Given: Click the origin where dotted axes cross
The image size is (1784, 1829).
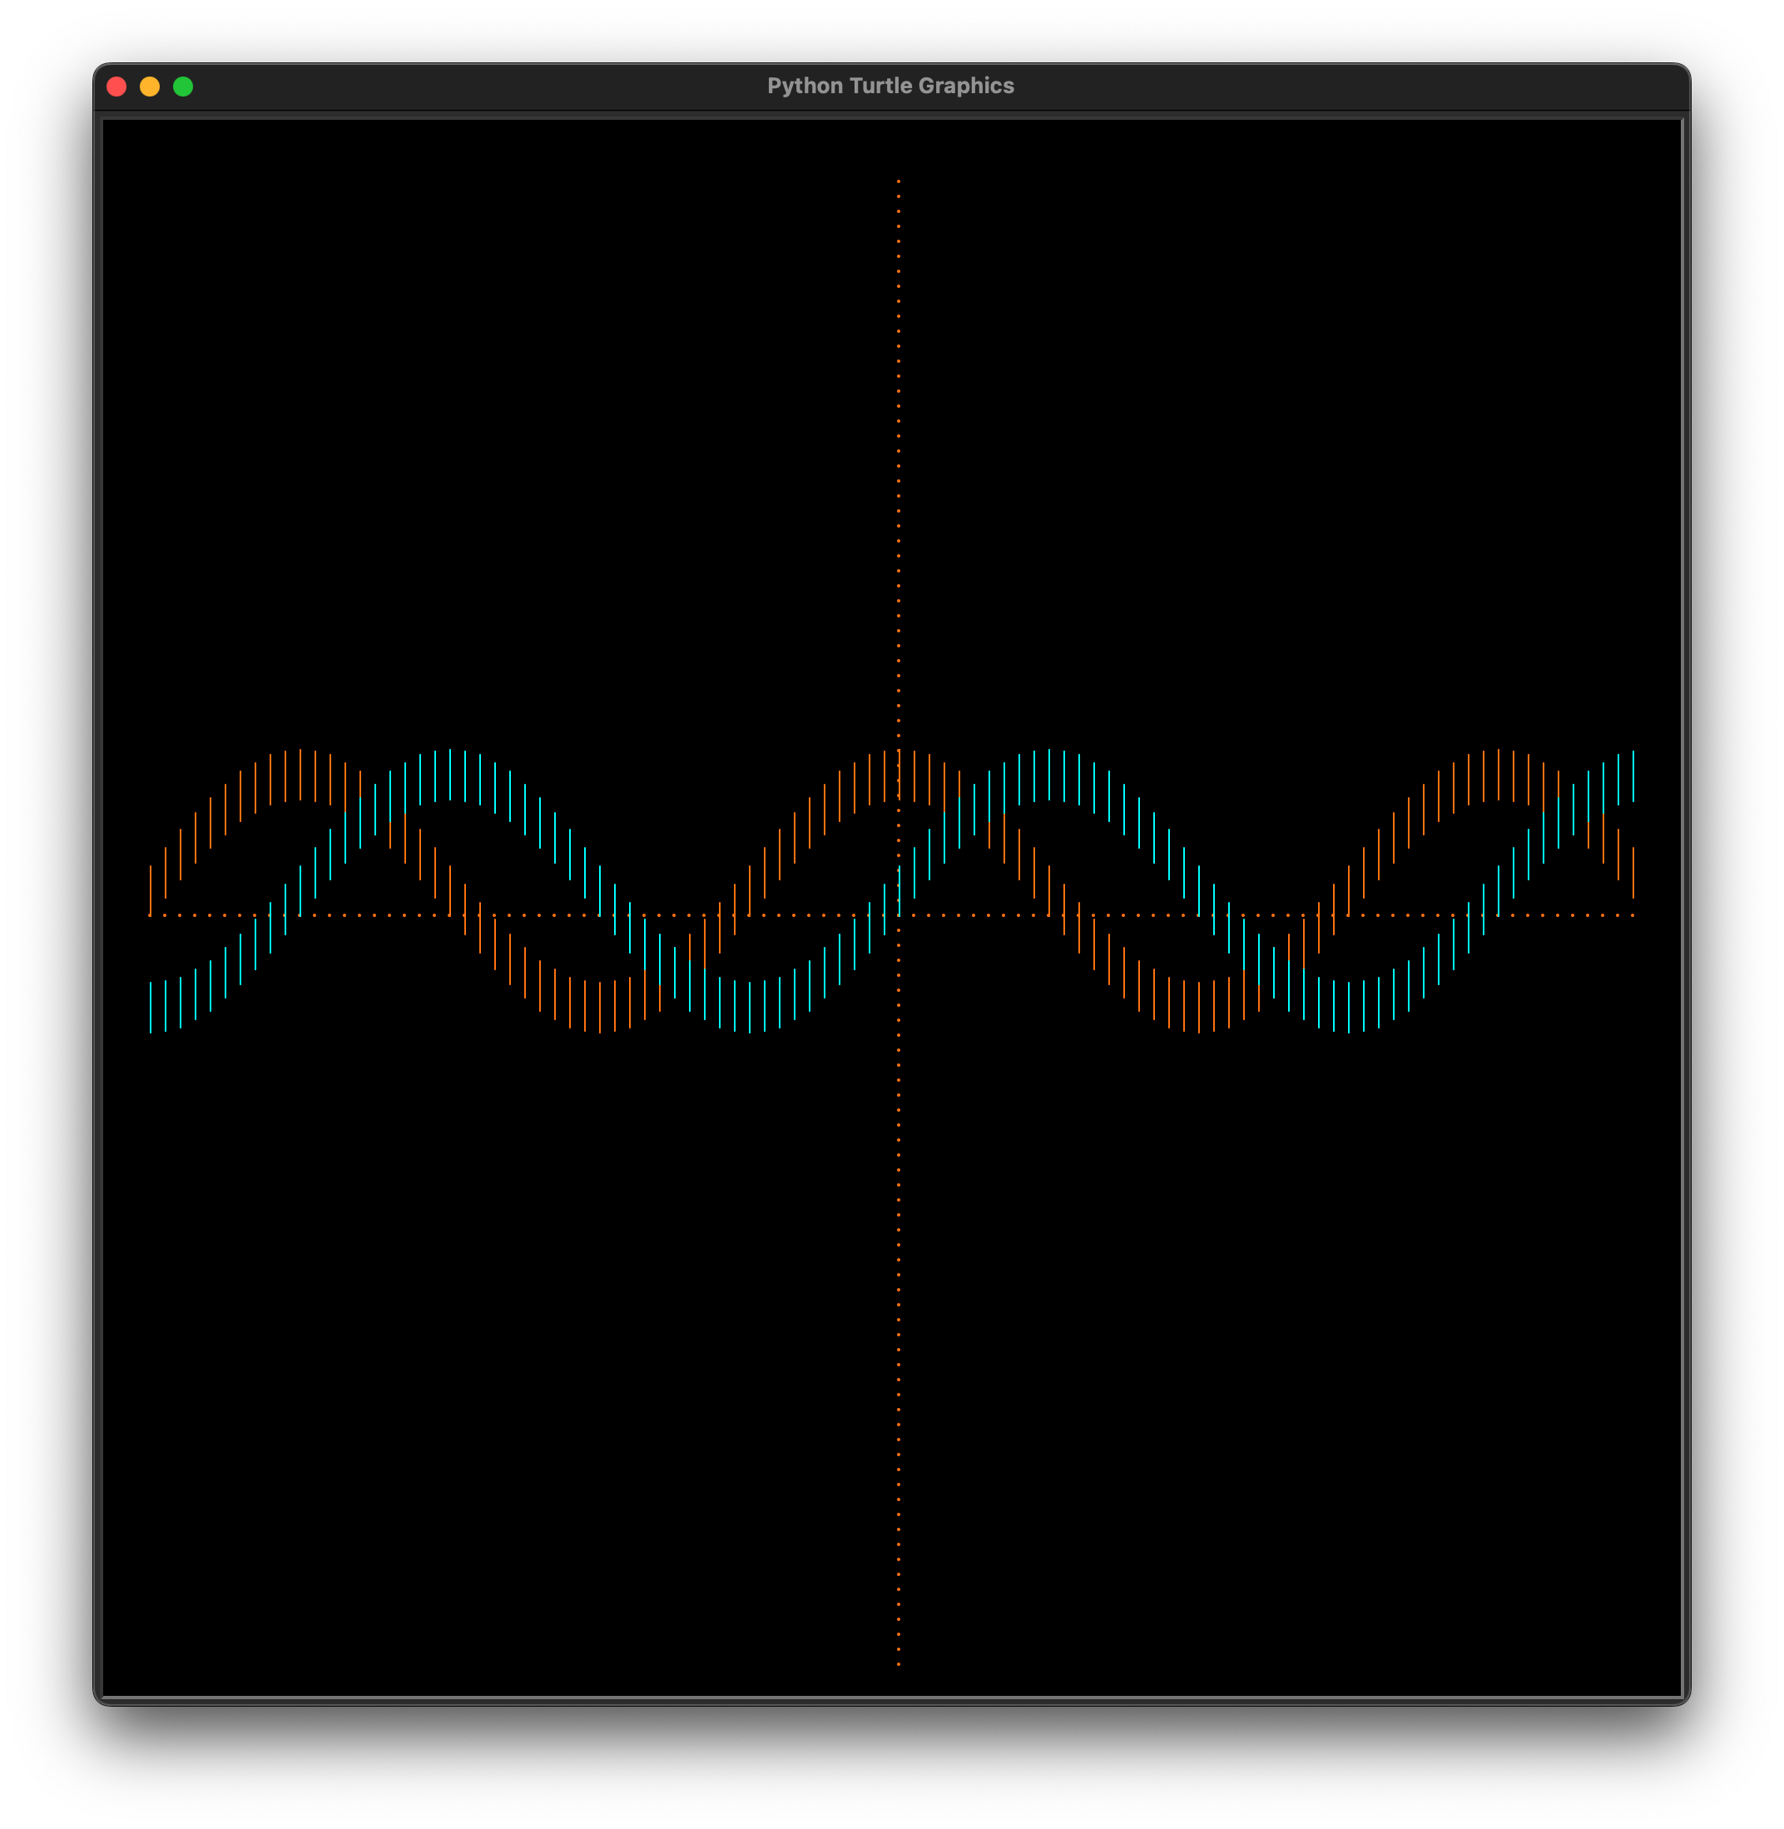Looking at the screenshot, I should [x=899, y=915].
